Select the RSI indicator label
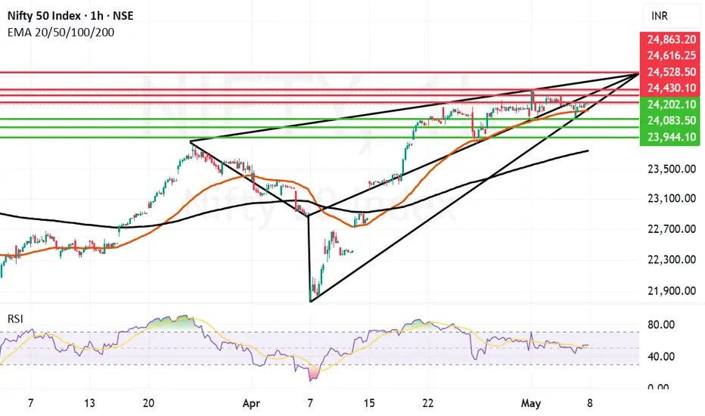 tap(15, 319)
